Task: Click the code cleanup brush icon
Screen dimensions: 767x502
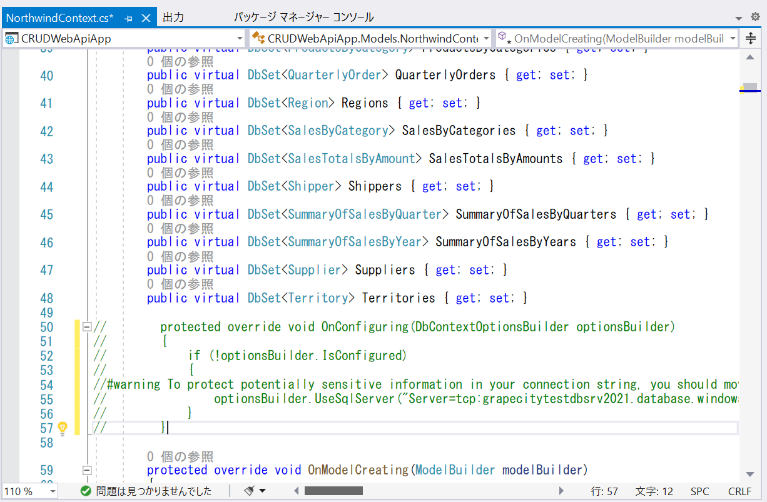Action: (248, 491)
